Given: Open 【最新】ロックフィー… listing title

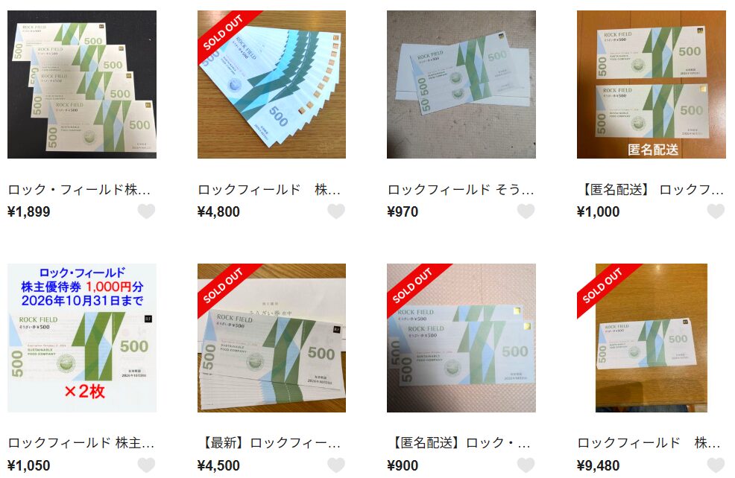Looking at the screenshot, I should click(269, 443).
